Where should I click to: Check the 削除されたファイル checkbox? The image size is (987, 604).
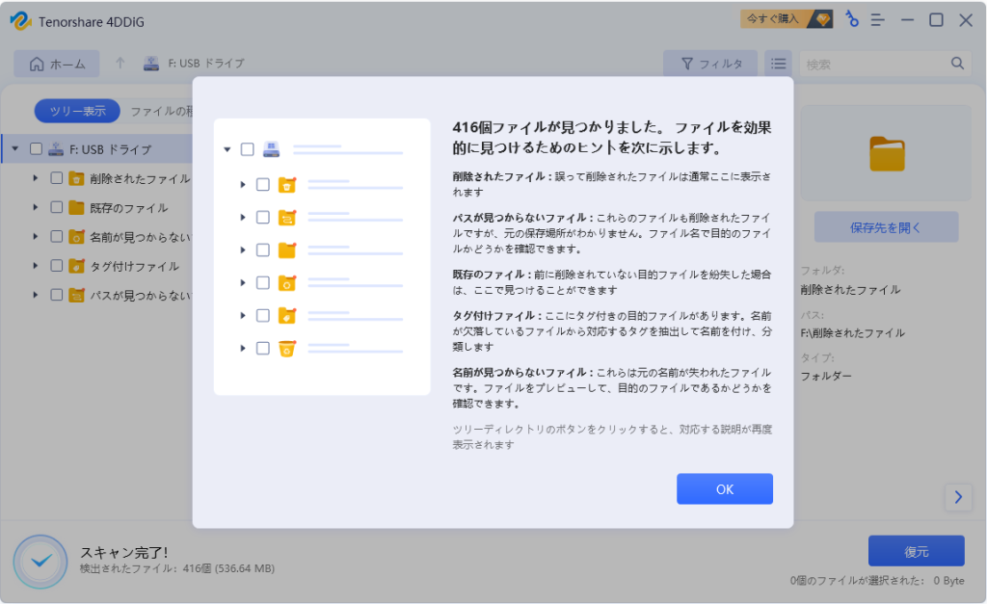(56, 178)
